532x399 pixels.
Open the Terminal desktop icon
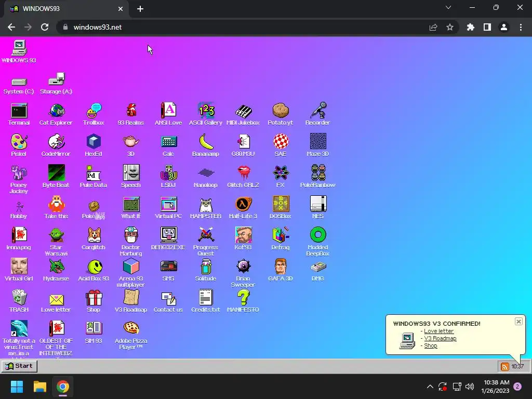point(19,114)
